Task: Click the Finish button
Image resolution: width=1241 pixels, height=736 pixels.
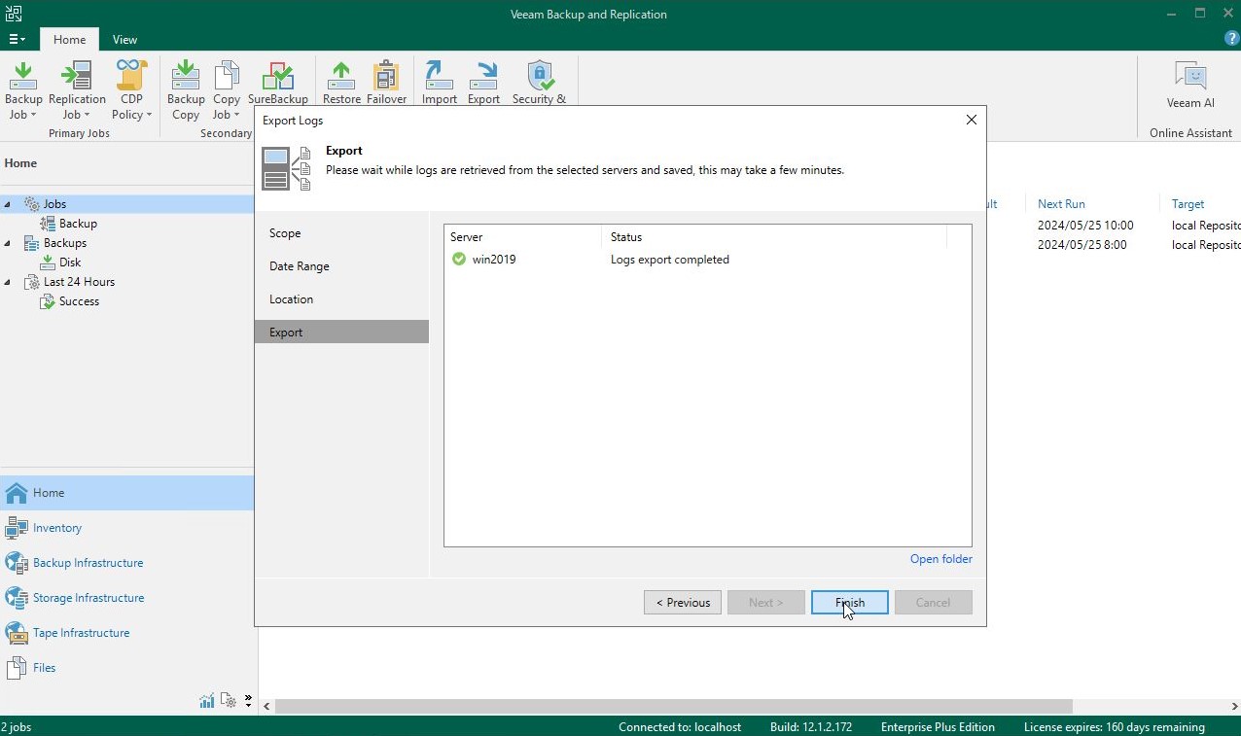Action: click(850, 603)
